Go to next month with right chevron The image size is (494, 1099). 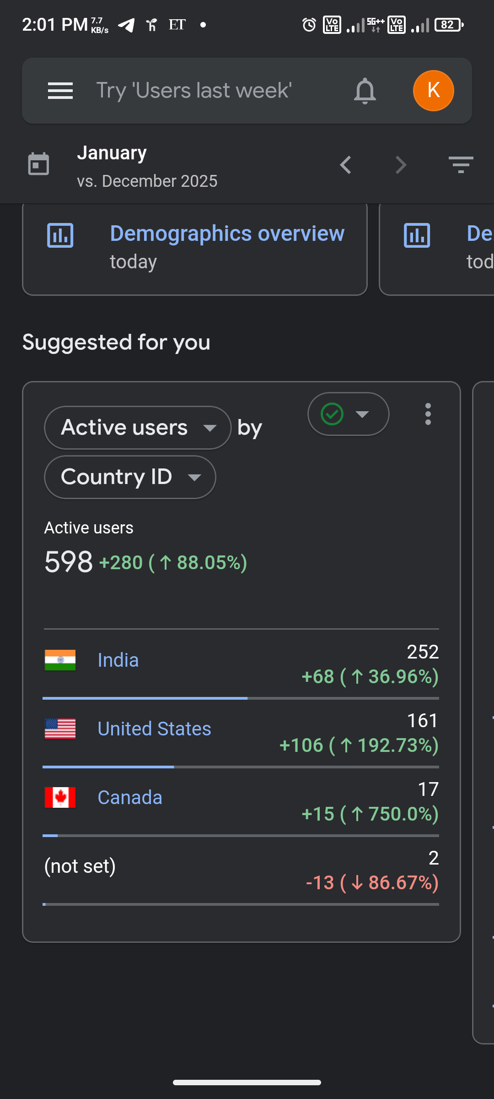click(401, 165)
